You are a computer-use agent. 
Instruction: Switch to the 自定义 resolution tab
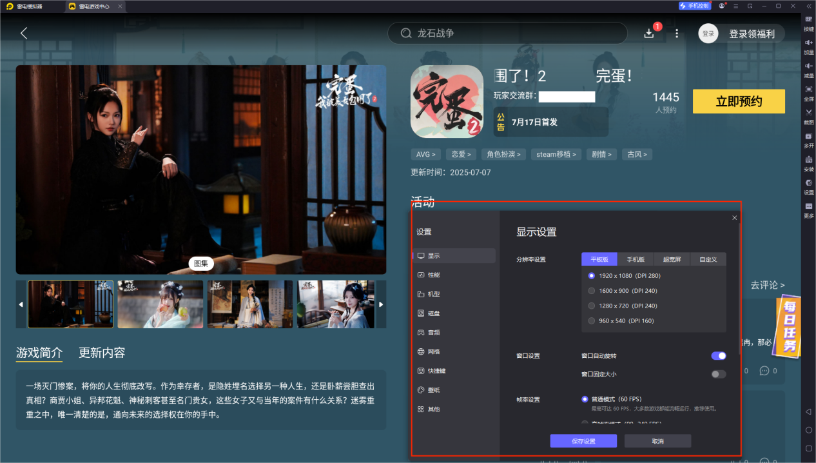coord(708,259)
